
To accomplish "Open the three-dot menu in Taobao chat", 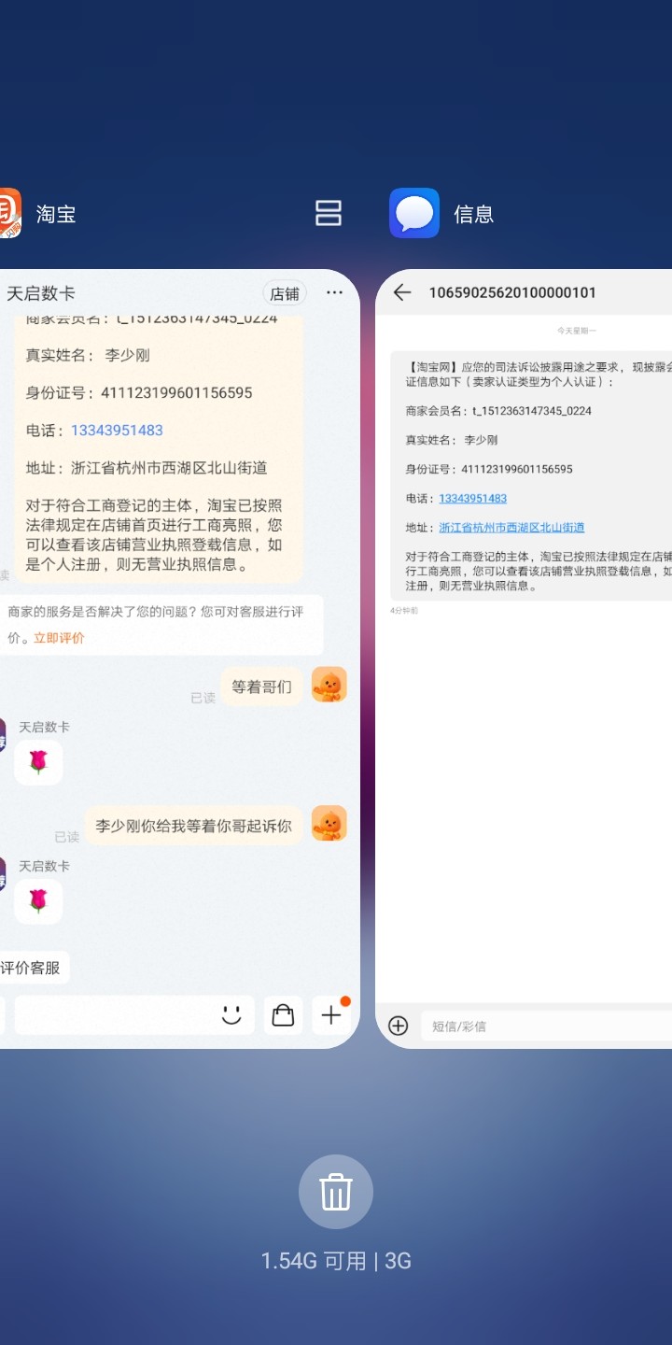I will coord(334,293).
